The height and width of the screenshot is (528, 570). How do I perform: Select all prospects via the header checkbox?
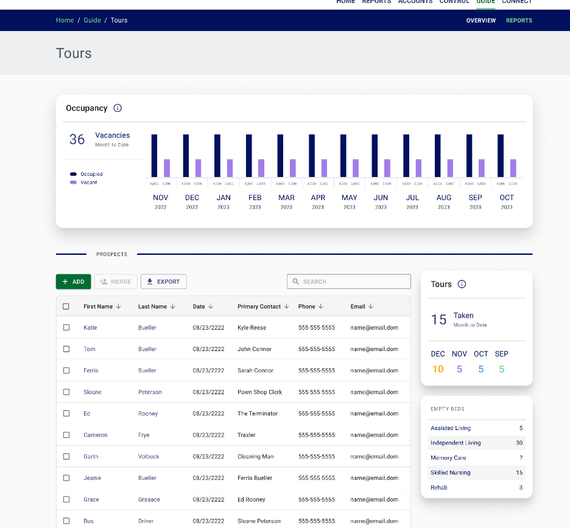pos(66,307)
